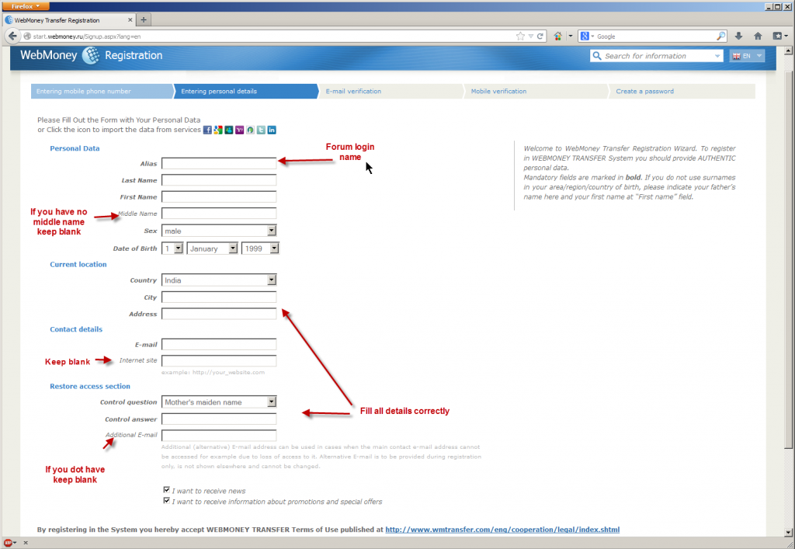This screenshot has height=549, width=795.
Task: Open the Control question dropdown
Action: [219, 402]
